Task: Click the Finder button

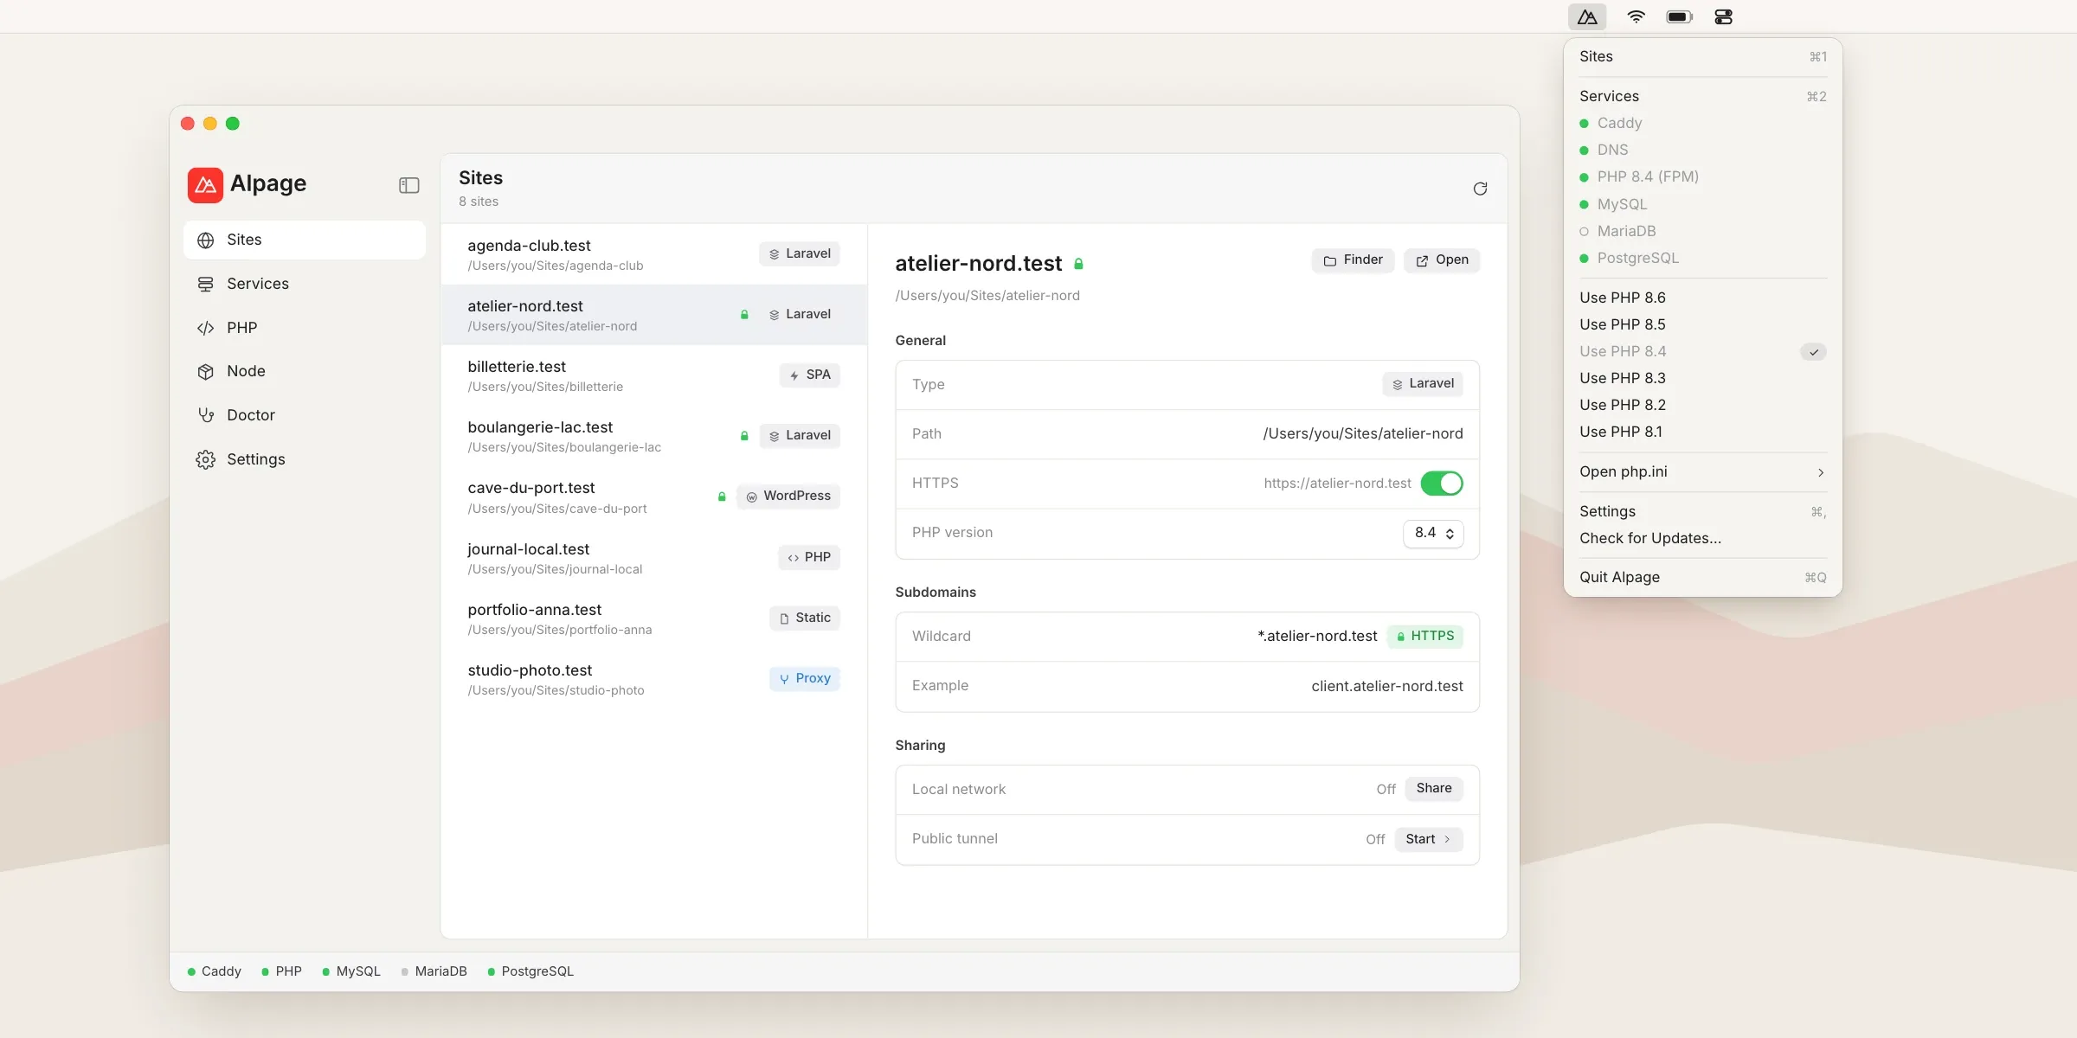Action: 1353,260
